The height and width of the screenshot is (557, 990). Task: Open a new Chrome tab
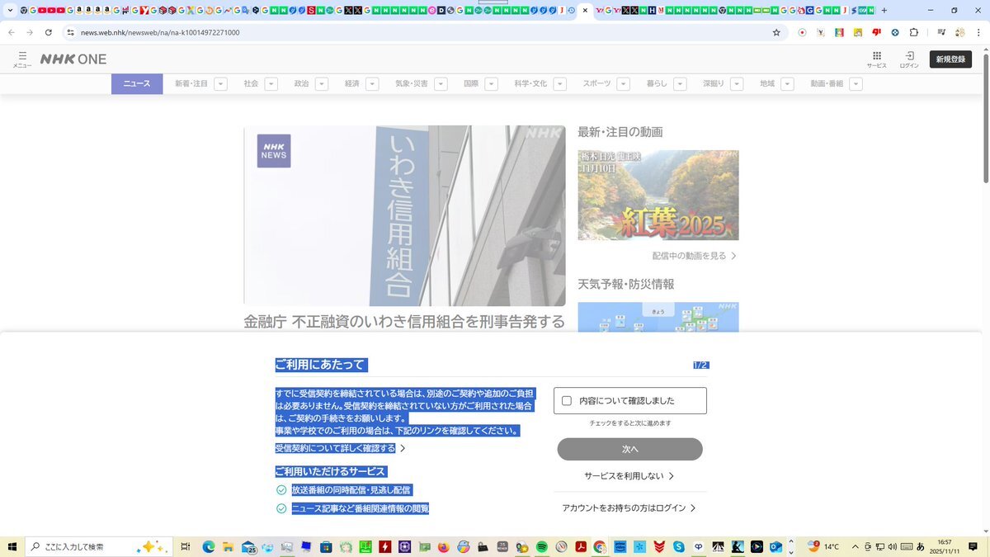coord(884,11)
